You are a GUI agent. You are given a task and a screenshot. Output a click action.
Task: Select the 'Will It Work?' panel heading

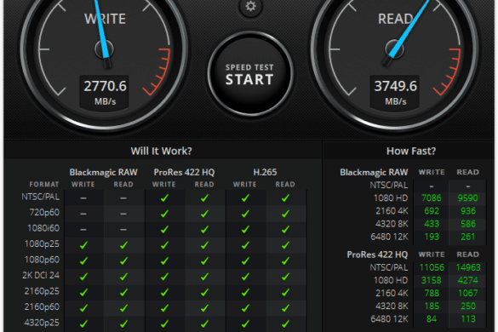click(162, 151)
